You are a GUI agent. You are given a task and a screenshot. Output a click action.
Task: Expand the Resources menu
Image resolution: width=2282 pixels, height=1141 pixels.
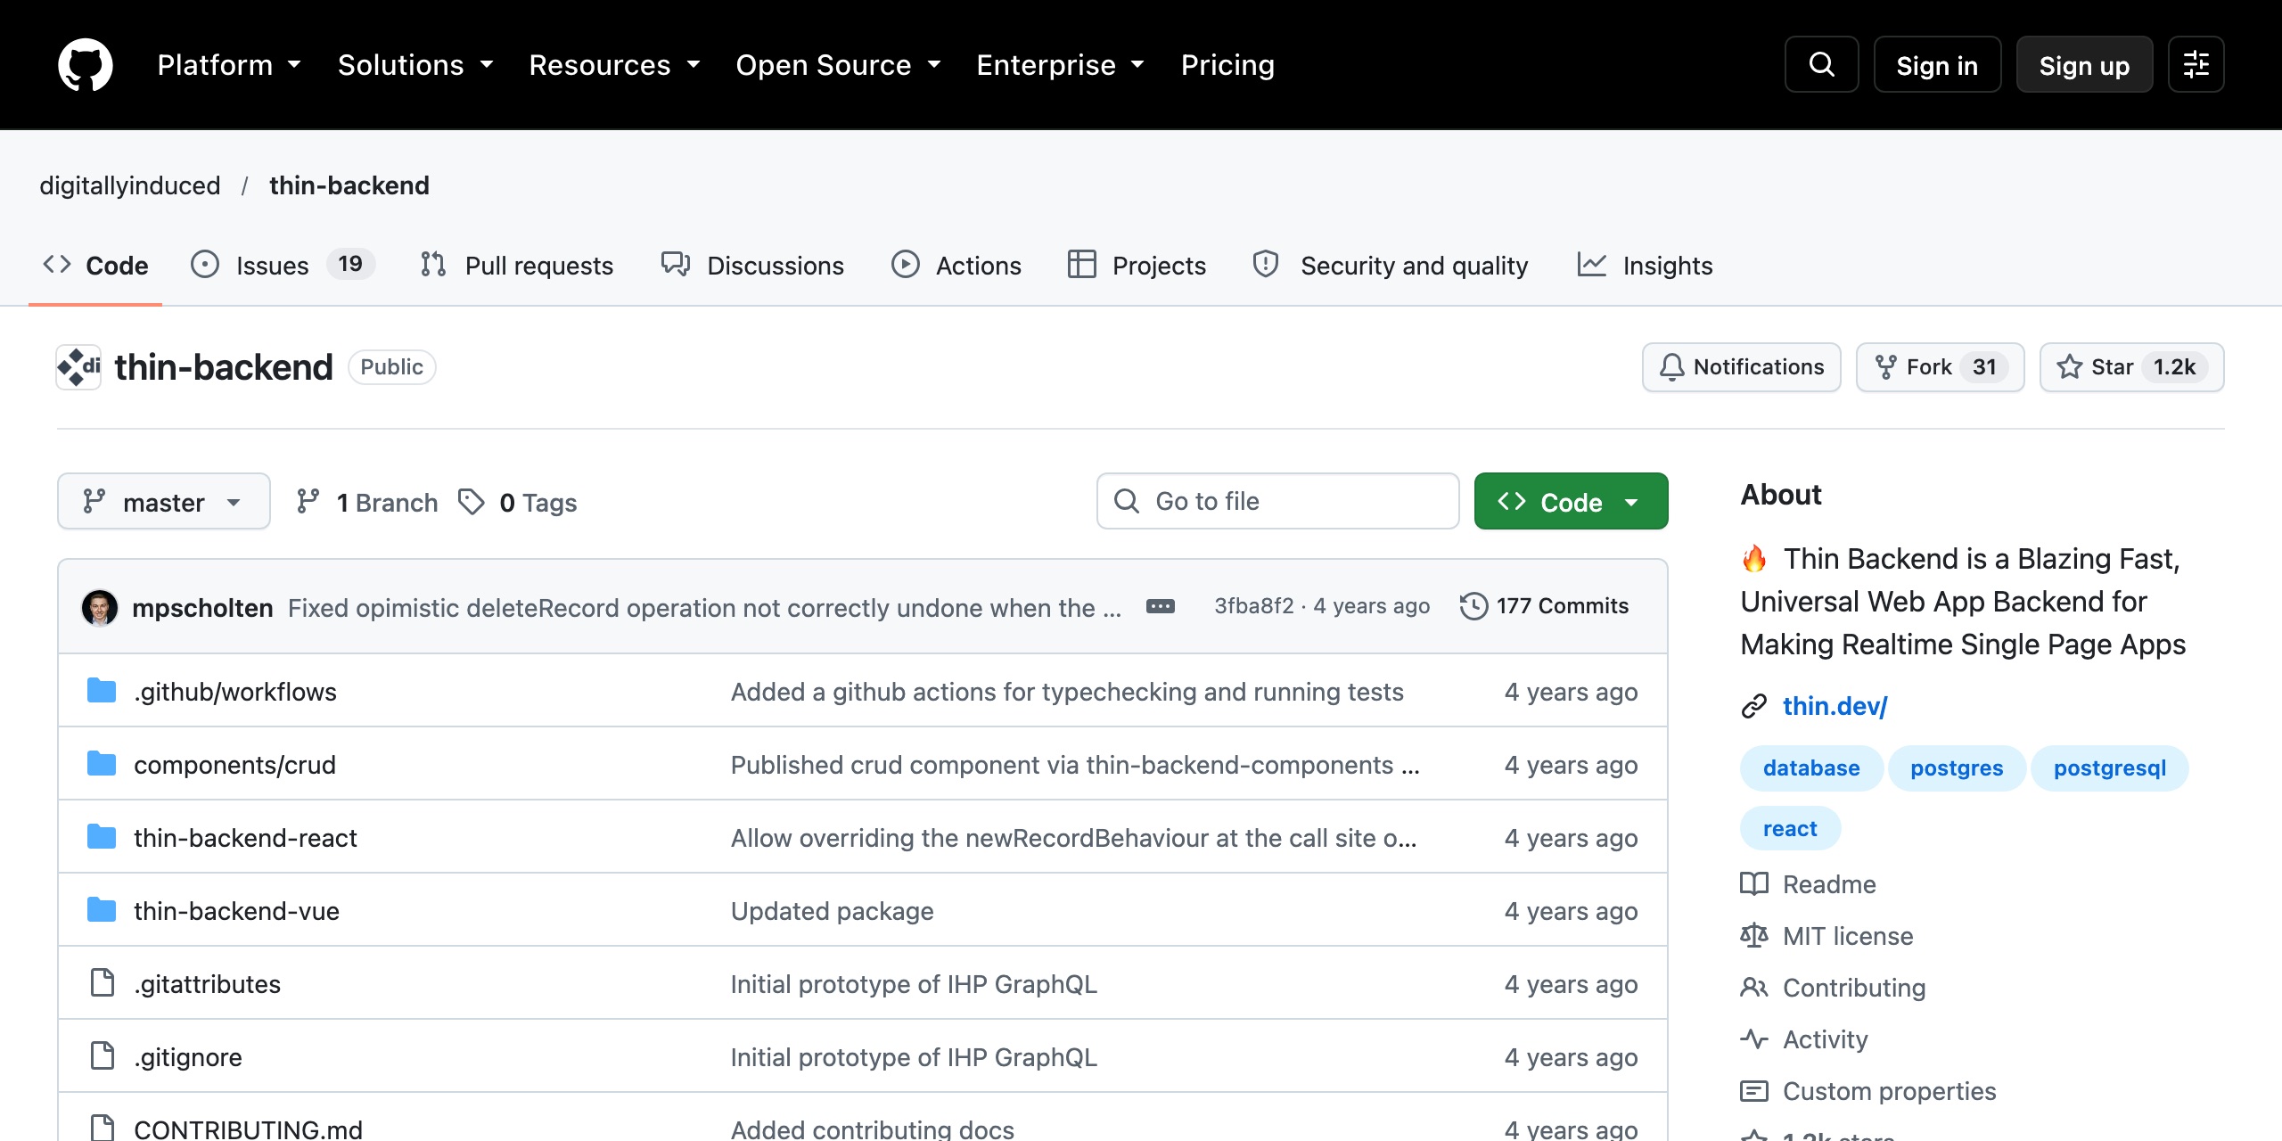(x=614, y=64)
